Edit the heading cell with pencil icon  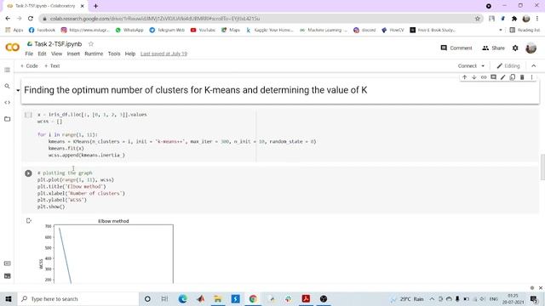point(502,77)
